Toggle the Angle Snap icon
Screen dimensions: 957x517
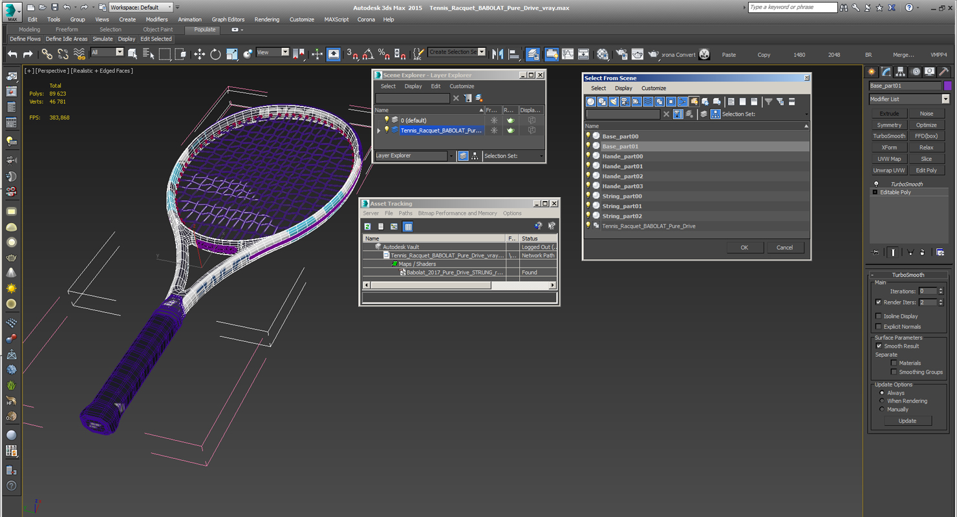point(368,54)
